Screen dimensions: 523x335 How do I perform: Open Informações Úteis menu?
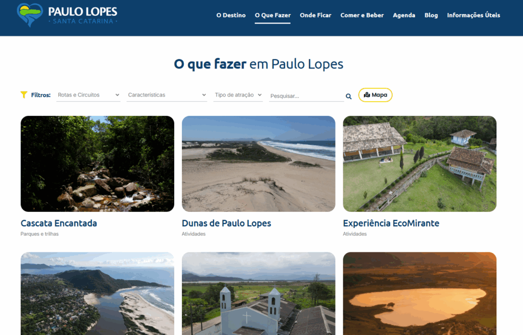click(473, 15)
